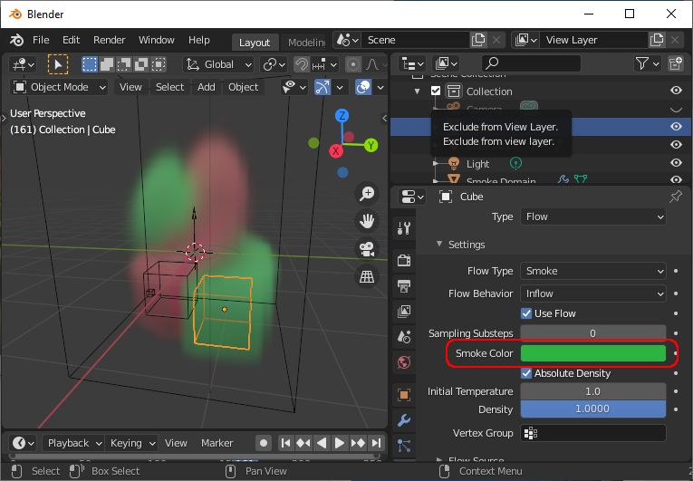The height and width of the screenshot is (481, 693).
Task: Choose the Set new selection mode icon
Action: click(x=90, y=64)
